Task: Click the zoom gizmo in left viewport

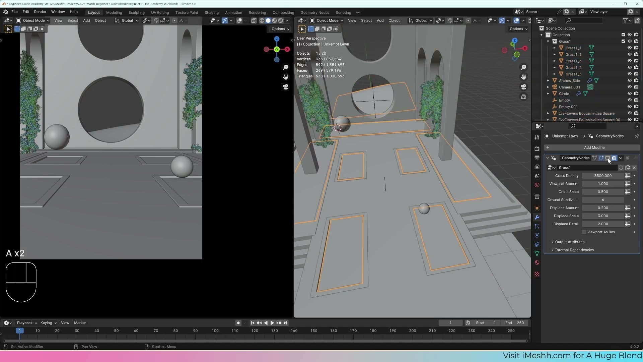Action: (x=286, y=67)
